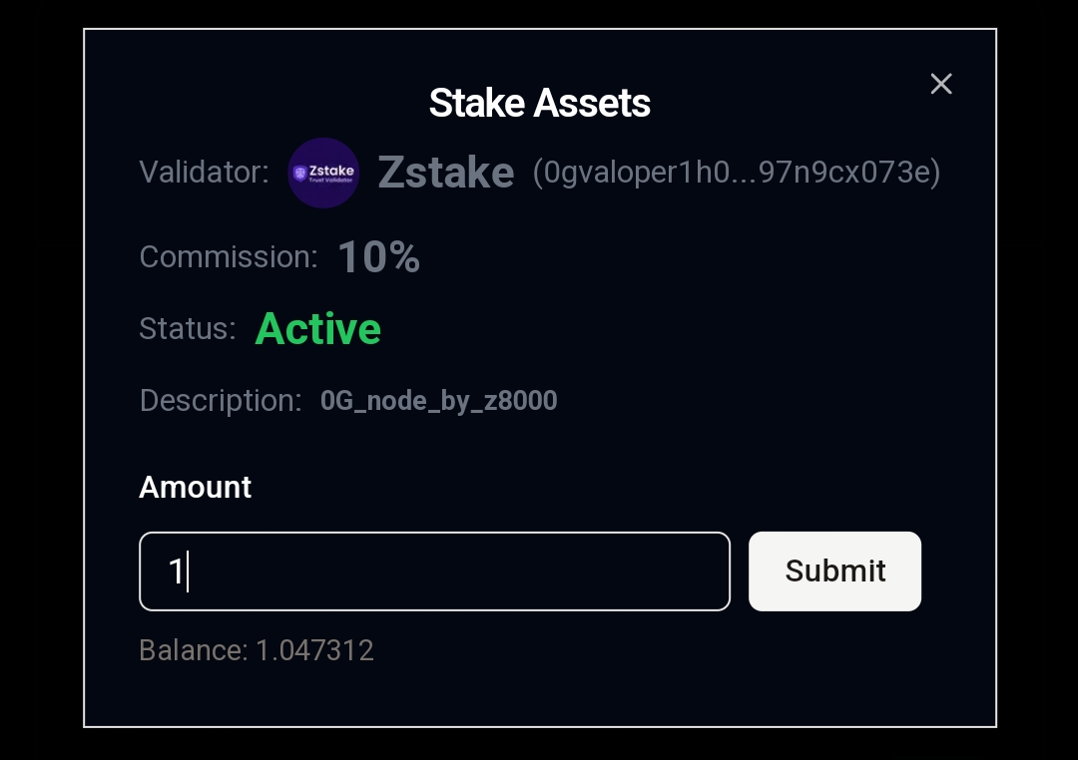Click the Balance 1.047312 amount
This screenshot has width=1078, height=760.
point(314,650)
